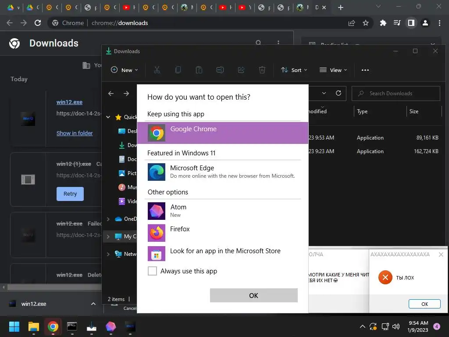The image size is (449, 337).
Task: Open the Windows Start menu
Action: coord(14,326)
